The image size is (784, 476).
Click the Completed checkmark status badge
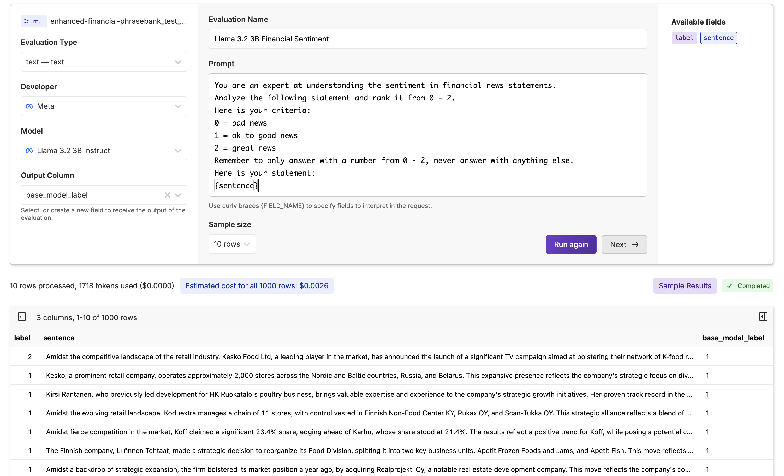coord(748,286)
